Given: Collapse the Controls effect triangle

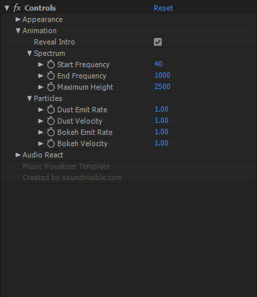Looking at the screenshot, I should tap(7, 8).
